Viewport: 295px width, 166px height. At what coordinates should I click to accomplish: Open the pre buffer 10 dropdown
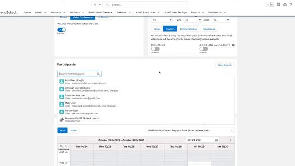point(193,20)
